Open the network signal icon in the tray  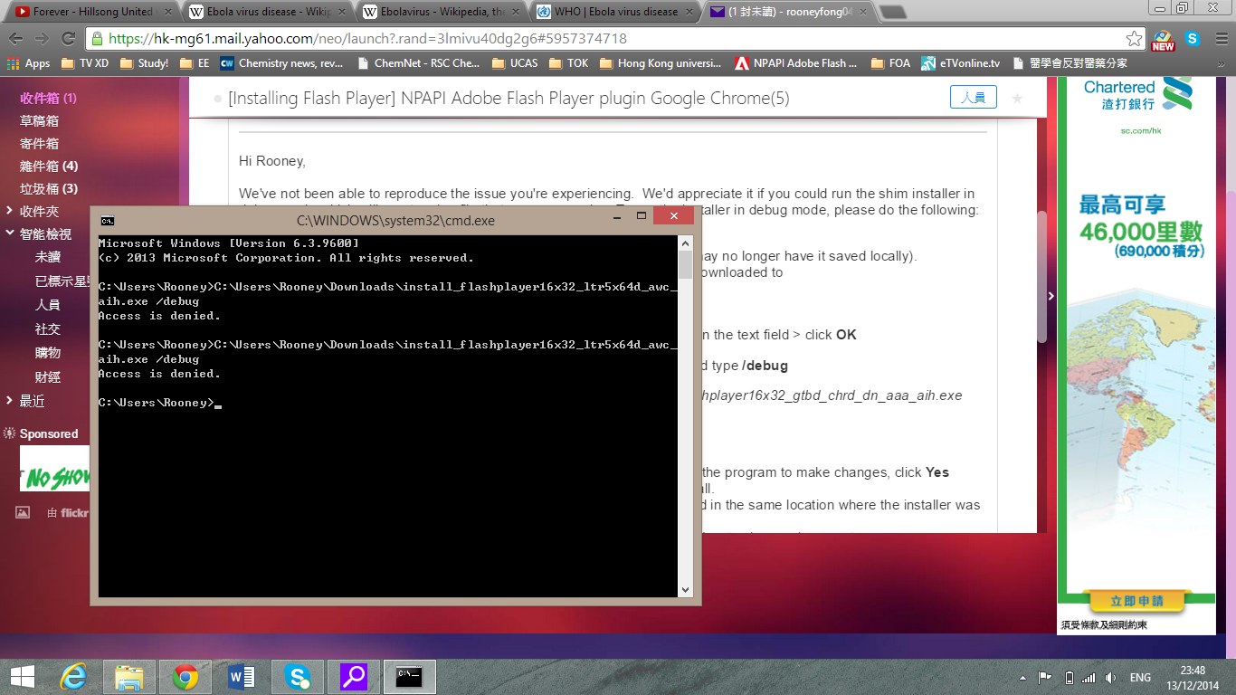coord(1089,677)
